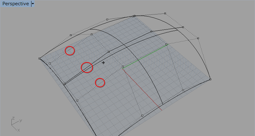Select the surface's rightmost corner control point
The width and height of the screenshot is (255, 136).
point(210,79)
